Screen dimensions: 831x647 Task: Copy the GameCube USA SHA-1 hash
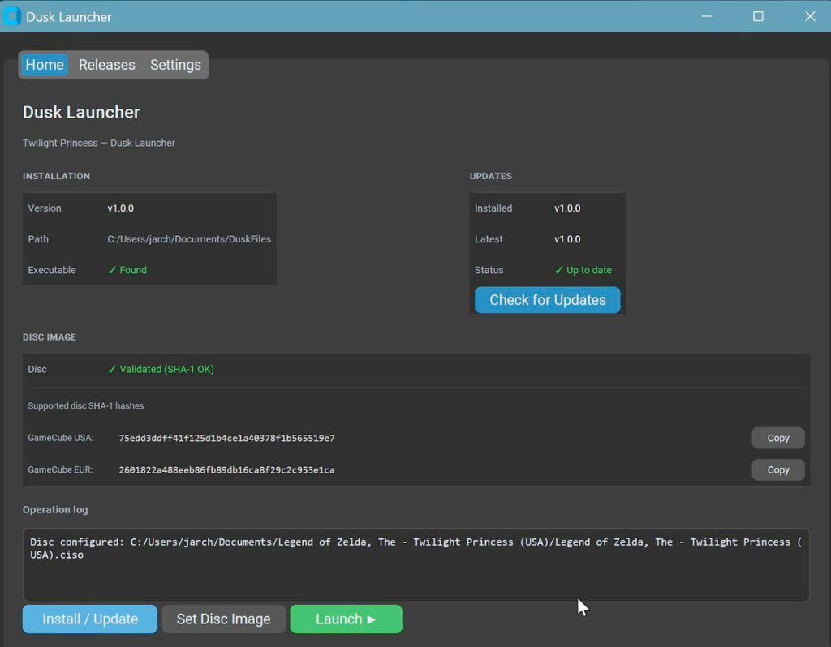pyautogui.click(x=778, y=438)
